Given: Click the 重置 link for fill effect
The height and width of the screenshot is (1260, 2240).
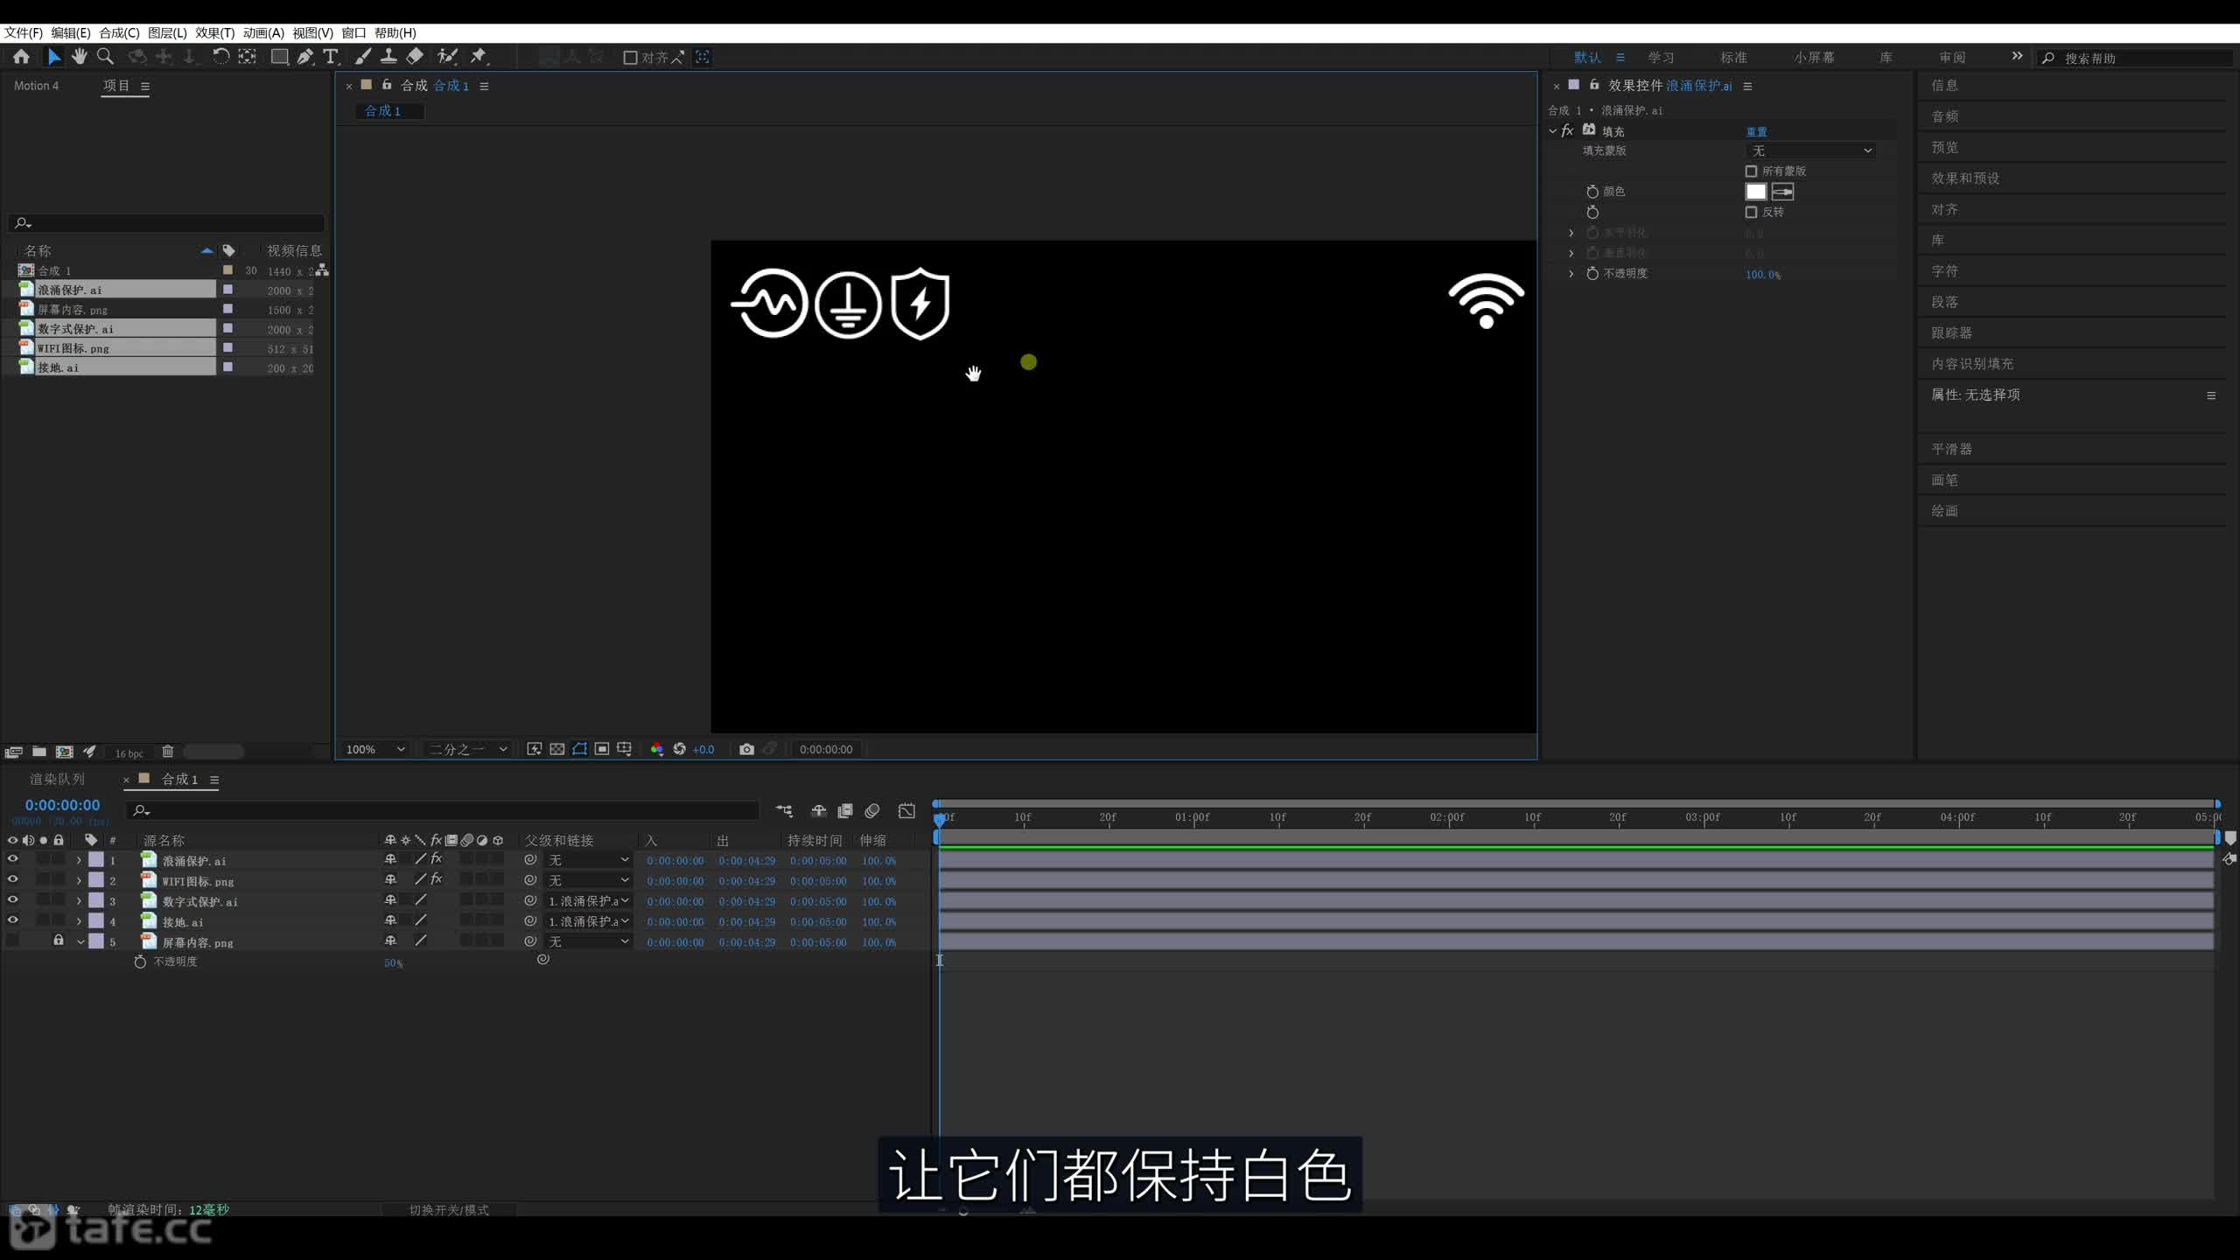Looking at the screenshot, I should click(x=1756, y=131).
